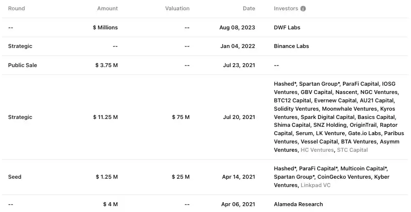The height and width of the screenshot is (212, 411).
Task: Select Alameda Research investor
Action: coord(298,204)
